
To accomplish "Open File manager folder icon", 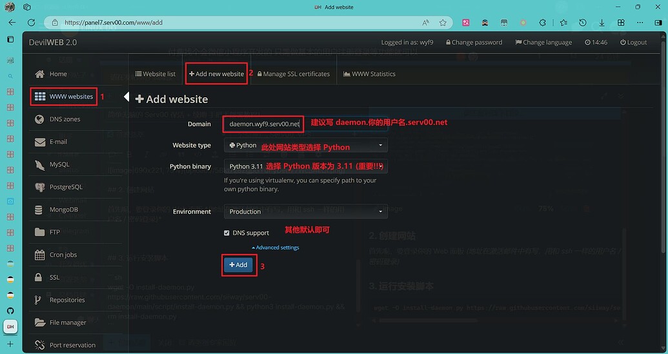I will 40,322.
